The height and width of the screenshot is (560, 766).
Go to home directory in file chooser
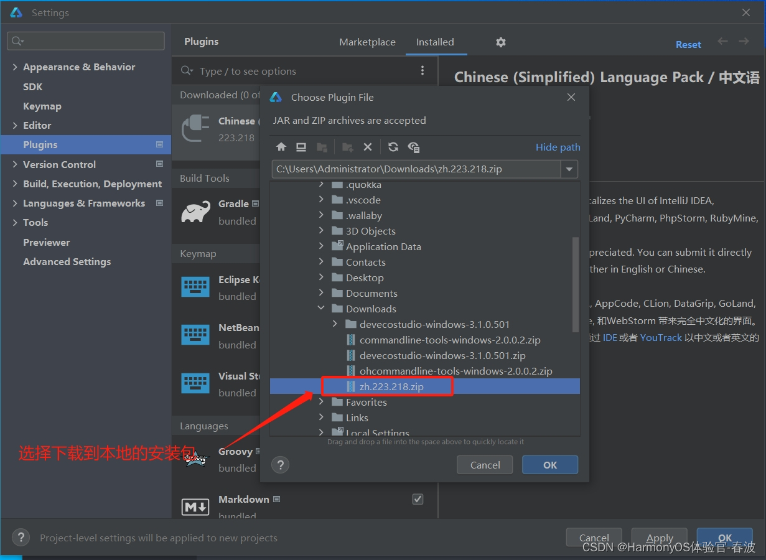tap(281, 147)
